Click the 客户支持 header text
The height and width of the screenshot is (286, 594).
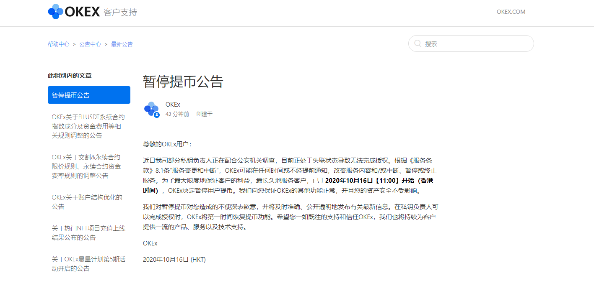120,12
